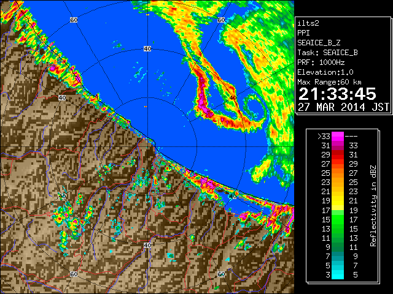This screenshot has width=393, height=294.
Task: Click the 'Task: SEAICE_B' line
Action: 327,53
